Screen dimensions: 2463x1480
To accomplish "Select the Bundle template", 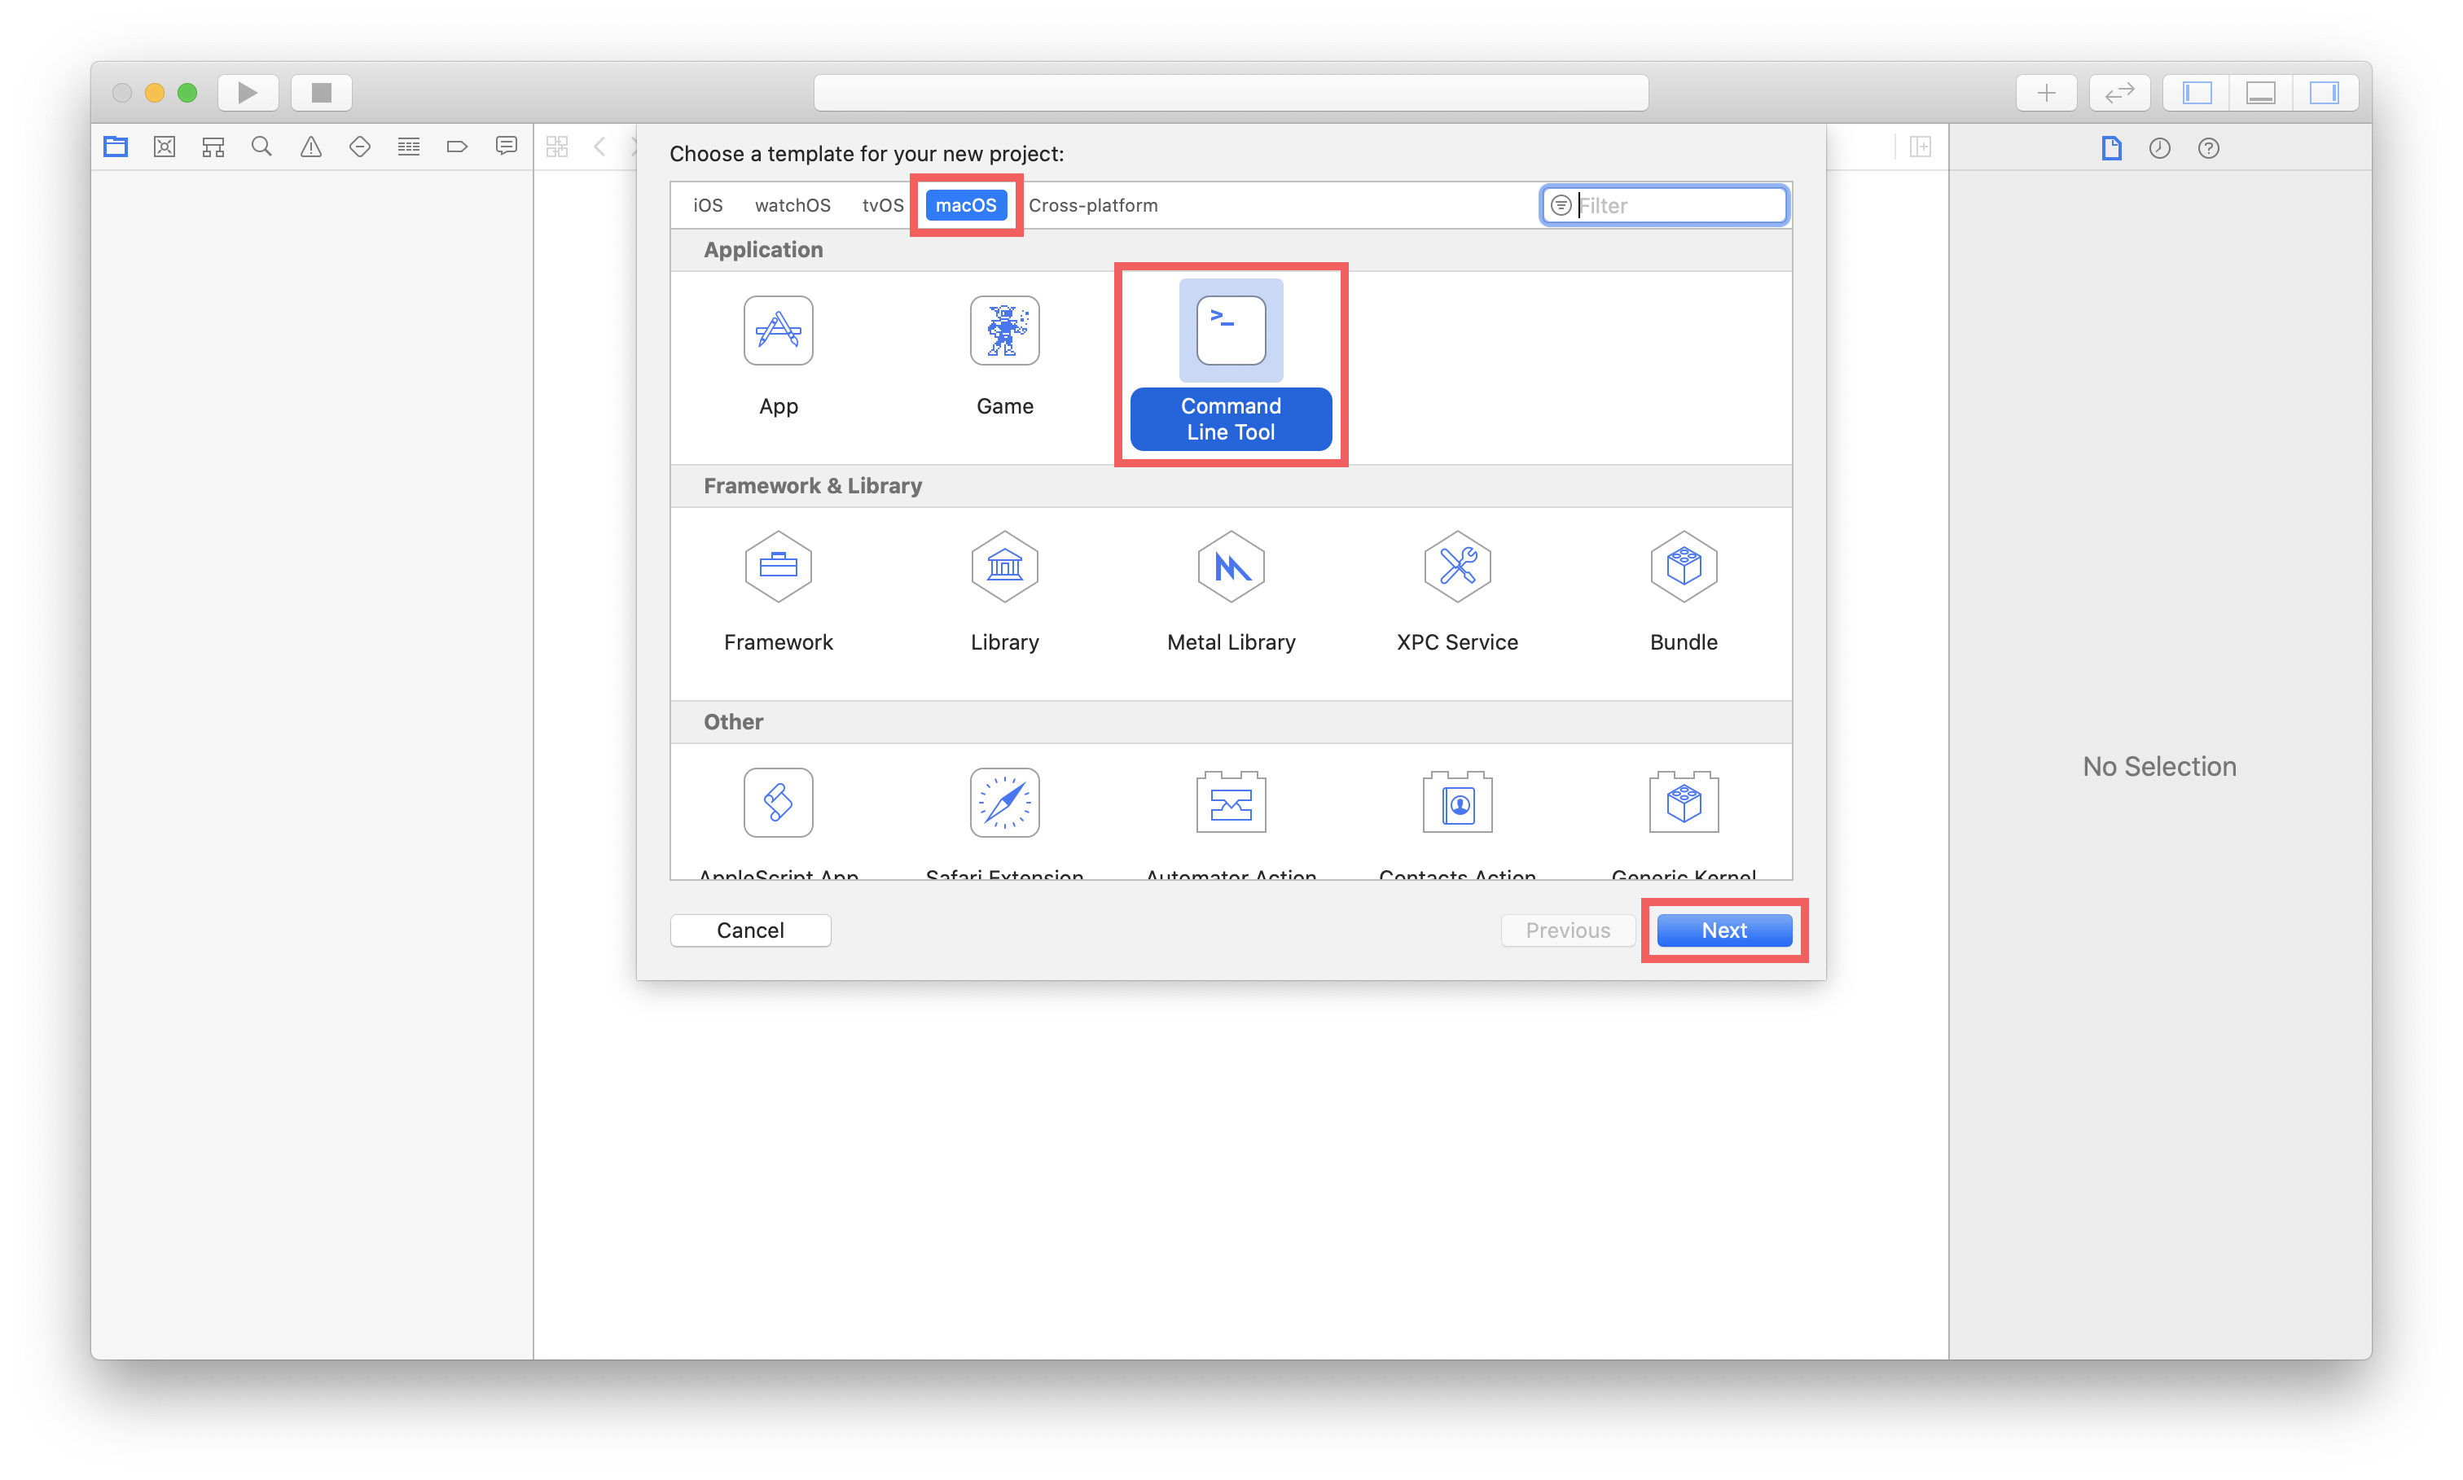I will point(1683,567).
